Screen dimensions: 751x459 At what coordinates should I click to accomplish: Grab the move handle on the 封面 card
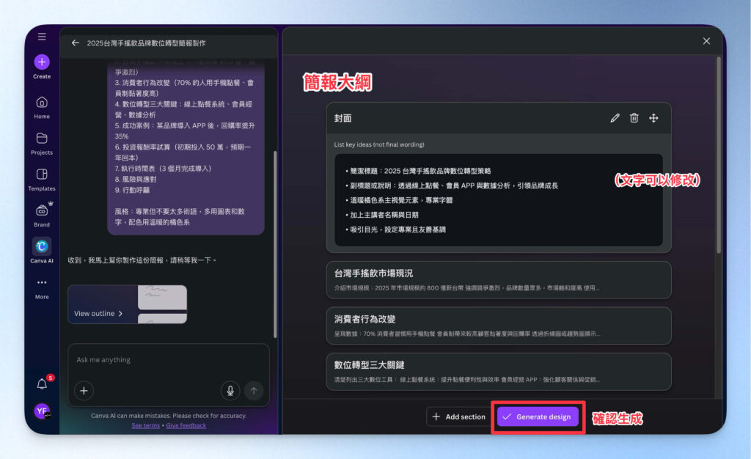653,117
